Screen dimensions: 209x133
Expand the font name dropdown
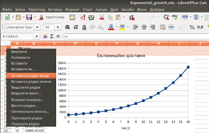[x=37, y=27]
